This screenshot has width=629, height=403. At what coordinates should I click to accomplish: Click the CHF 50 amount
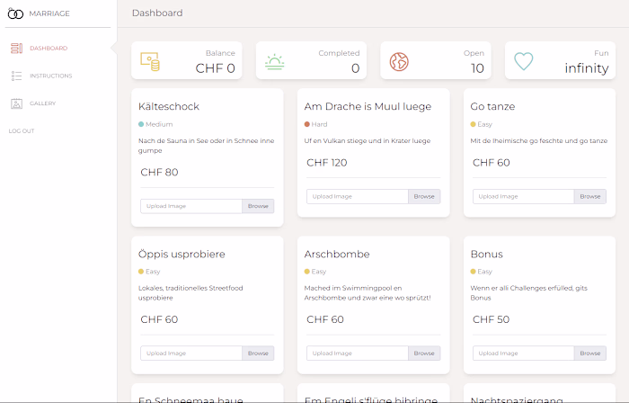tap(491, 319)
